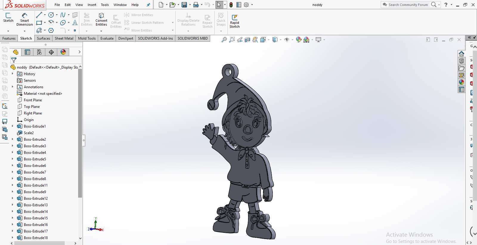Open the DimXpertManager tab
477x245 pixels.
[51, 52]
